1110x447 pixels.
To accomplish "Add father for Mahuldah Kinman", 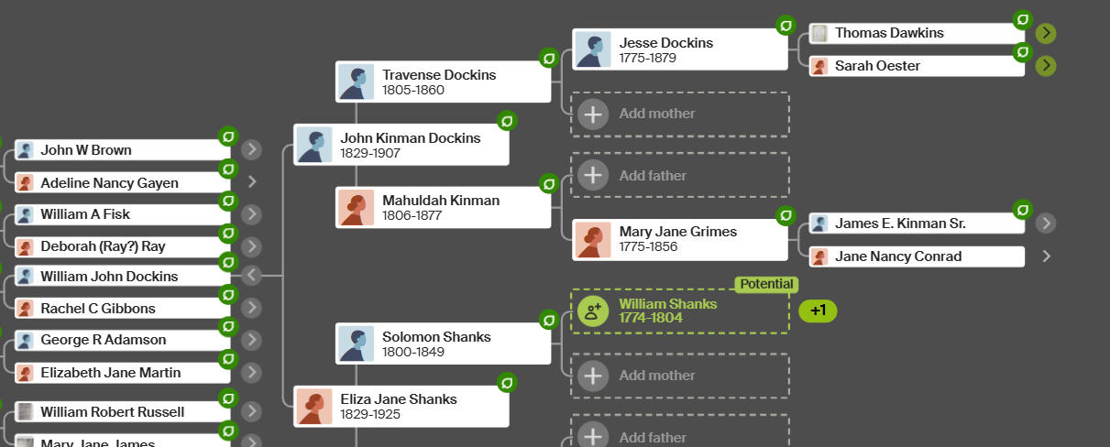I will coord(680,175).
